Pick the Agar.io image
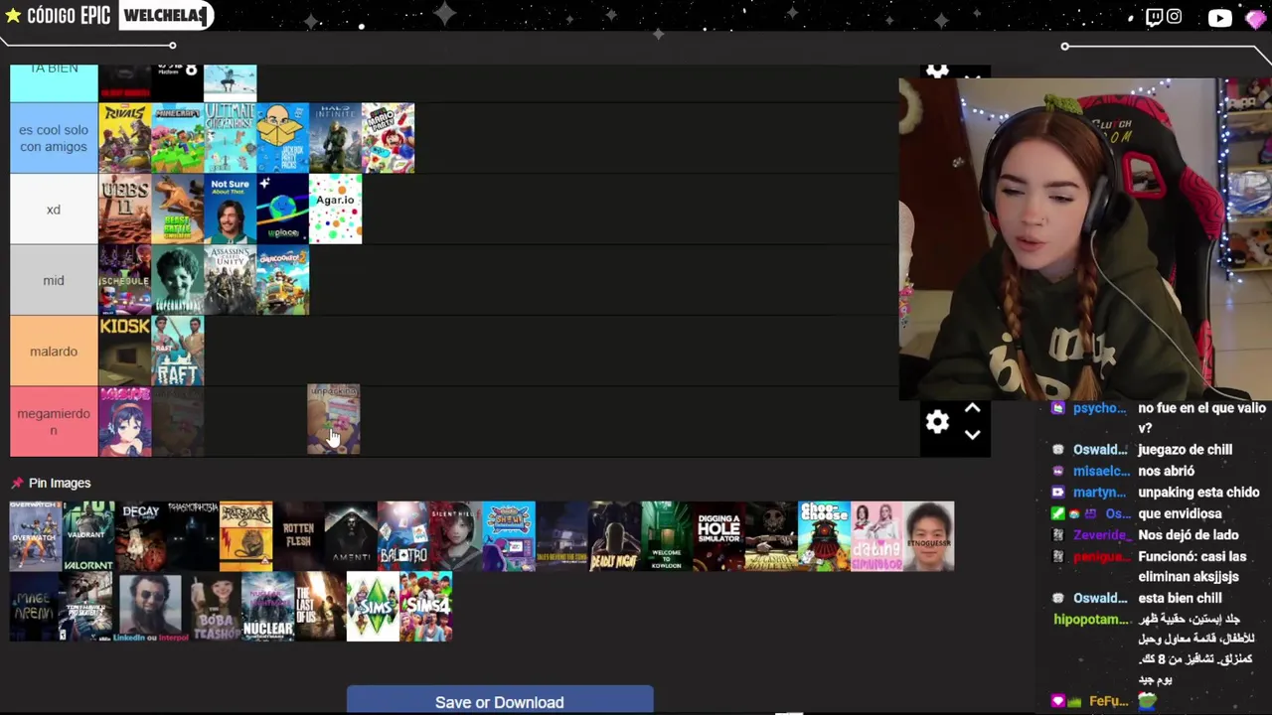The image size is (1272, 715). [x=335, y=210]
